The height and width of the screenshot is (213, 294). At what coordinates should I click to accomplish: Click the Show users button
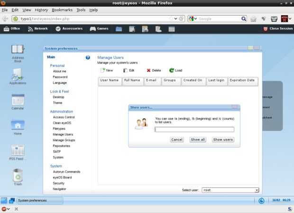click(x=223, y=139)
